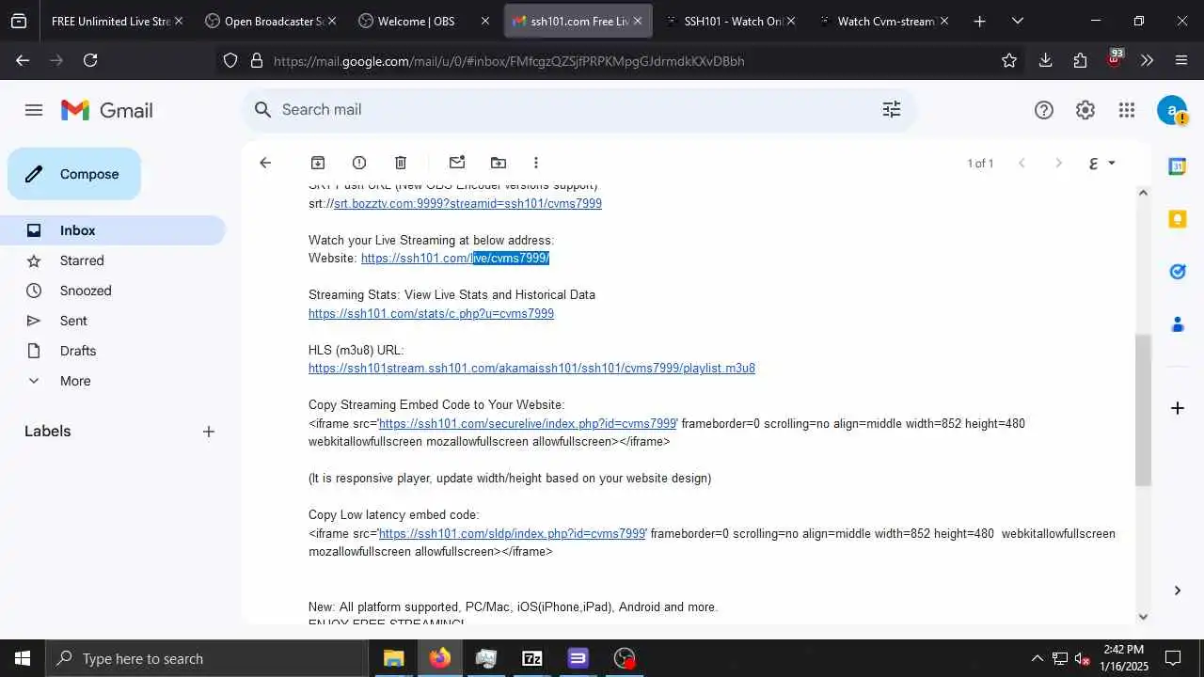Open the Google apps grid
Viewport: 1204px width, 677px height.
1127,110
